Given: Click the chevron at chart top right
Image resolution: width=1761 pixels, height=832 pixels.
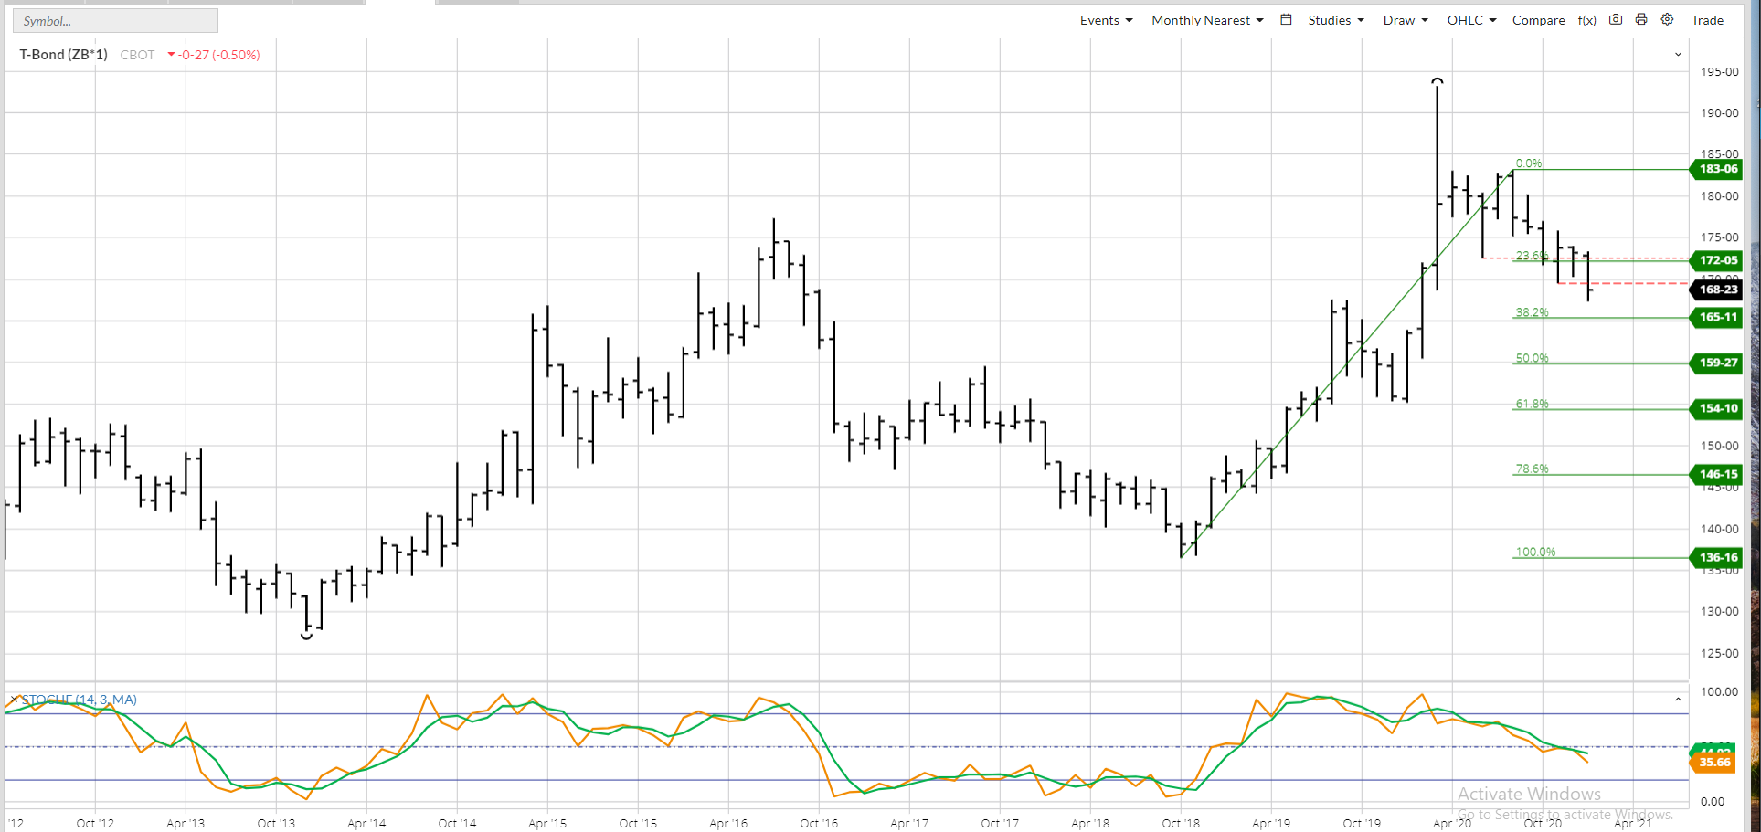Looking at the screenshot, I should click(1678, 55).
